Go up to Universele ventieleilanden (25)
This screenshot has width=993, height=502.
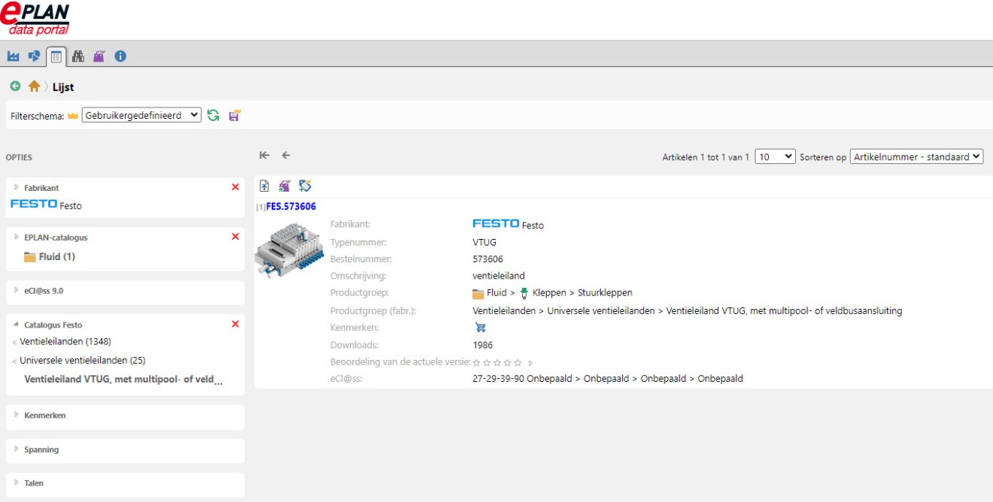coord(83,361)
